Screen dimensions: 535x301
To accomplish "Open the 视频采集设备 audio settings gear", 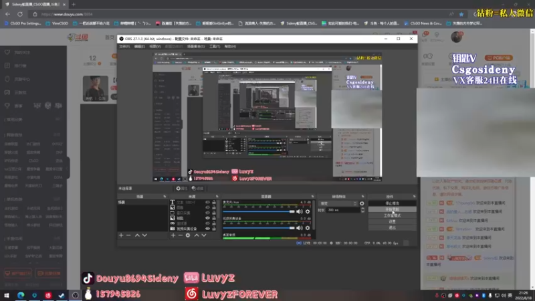I will pos(308,228).
